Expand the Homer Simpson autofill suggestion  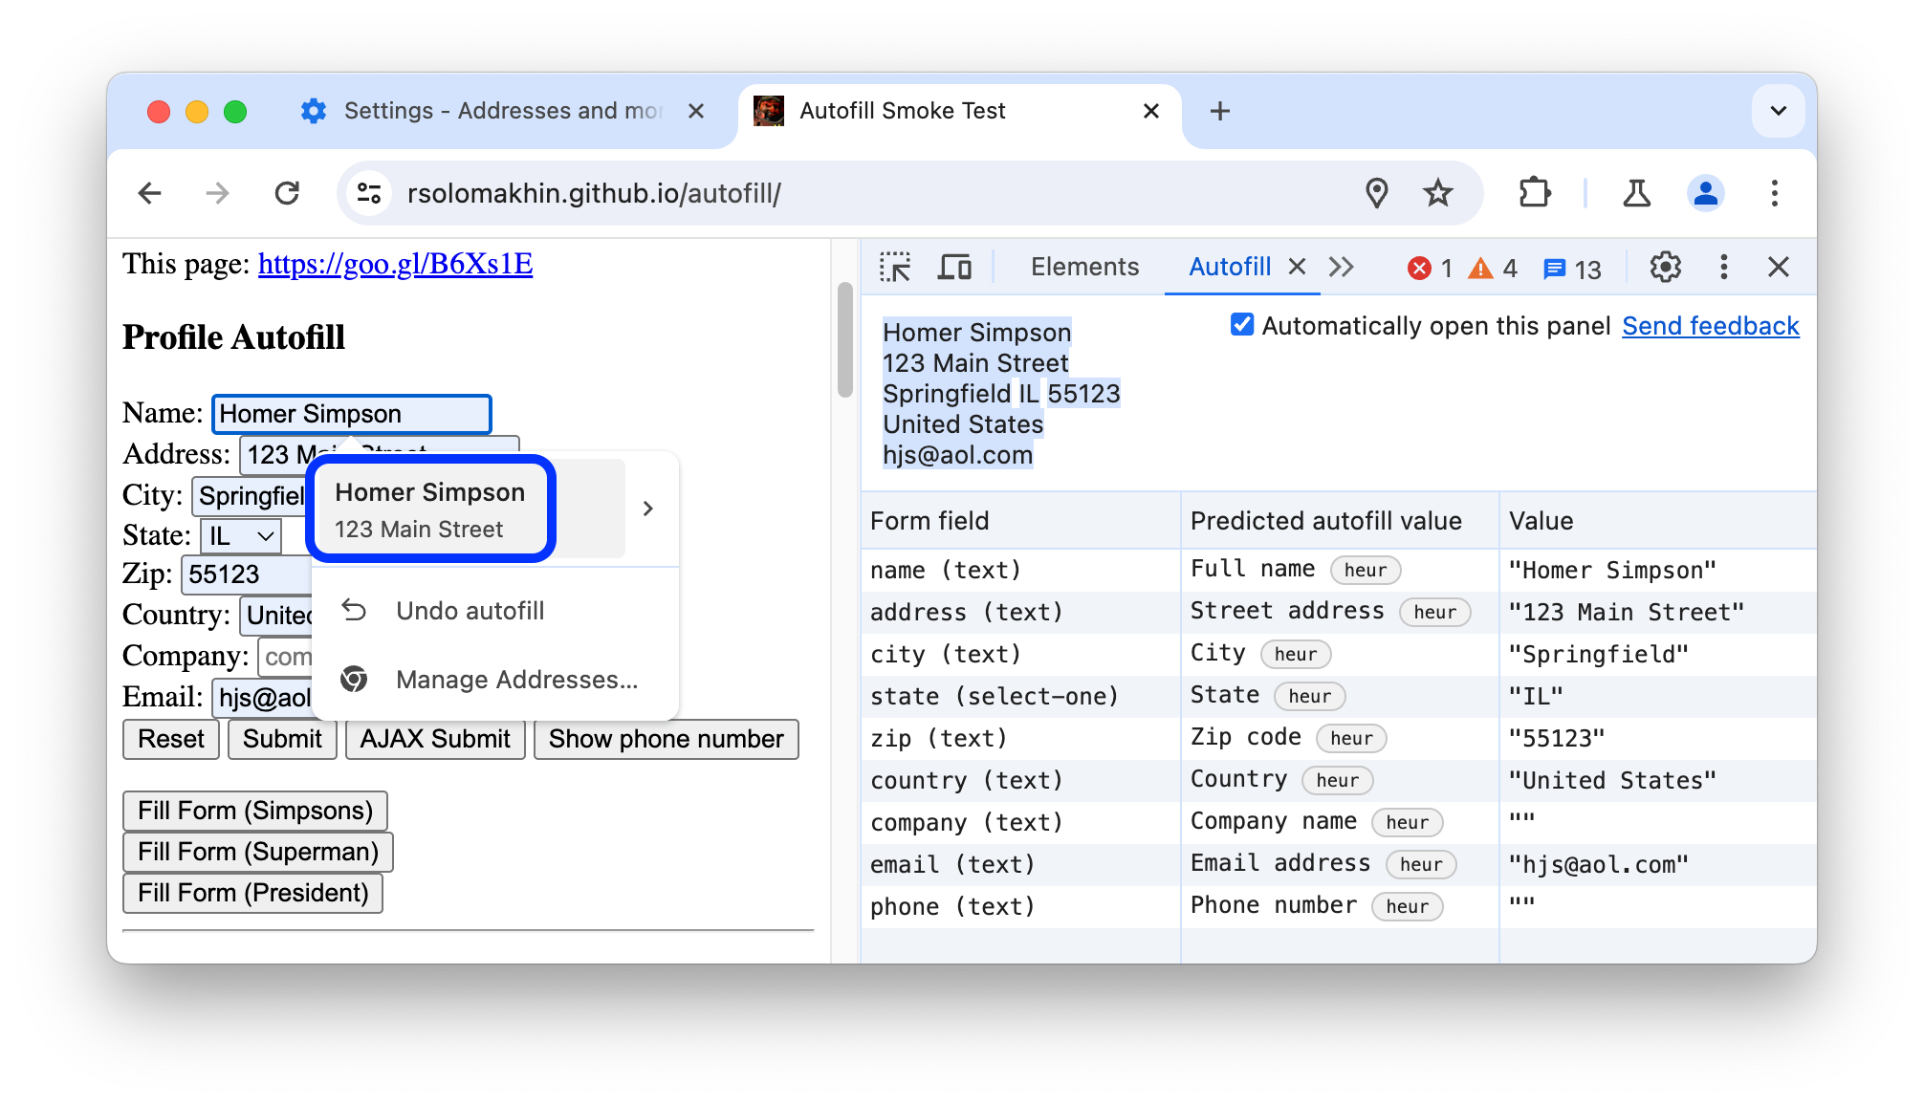click(647, 509)
